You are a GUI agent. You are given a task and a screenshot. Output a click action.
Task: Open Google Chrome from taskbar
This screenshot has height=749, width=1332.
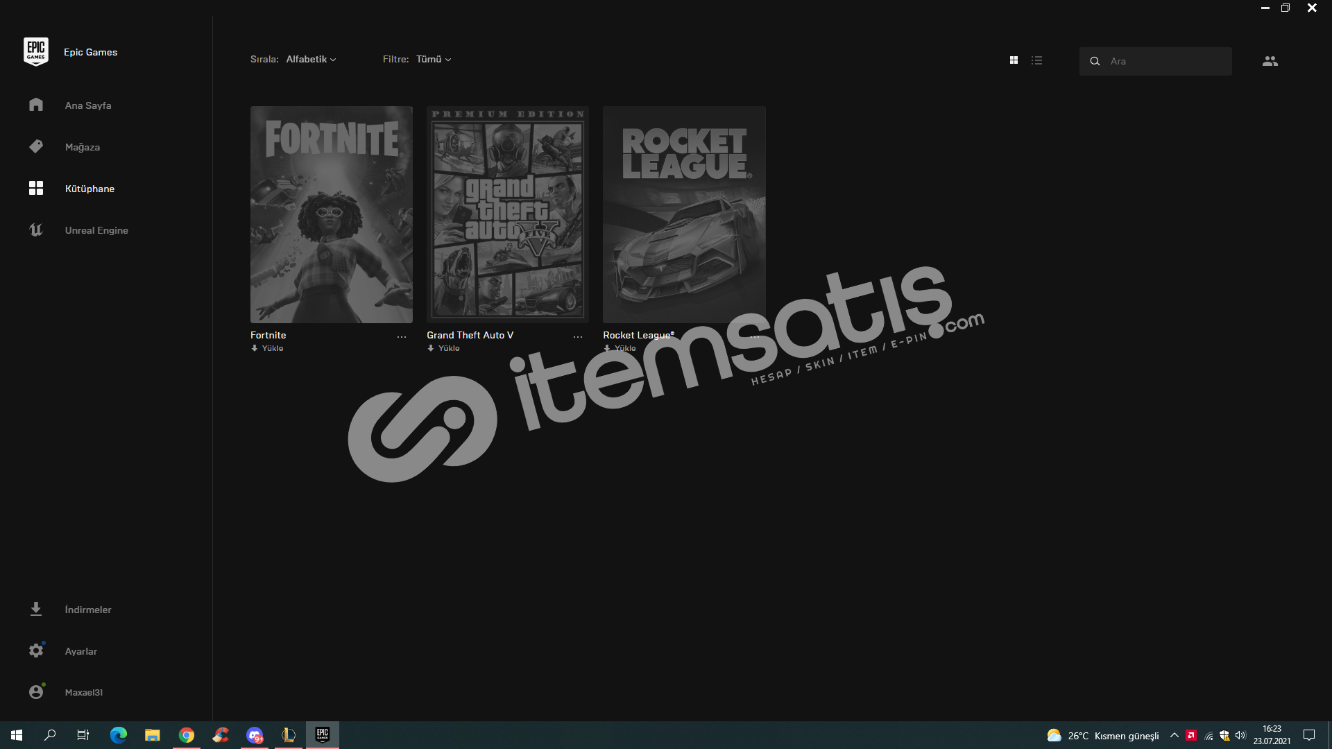click(187, 735)
